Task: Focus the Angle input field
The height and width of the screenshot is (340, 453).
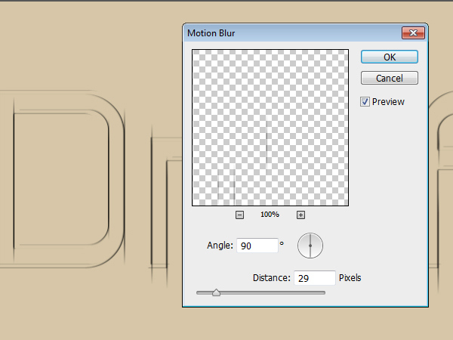Action: pos(257,246)
